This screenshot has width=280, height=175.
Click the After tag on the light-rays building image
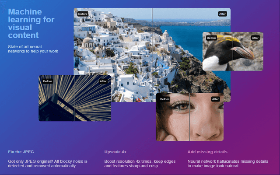click(x=103, y=81)
